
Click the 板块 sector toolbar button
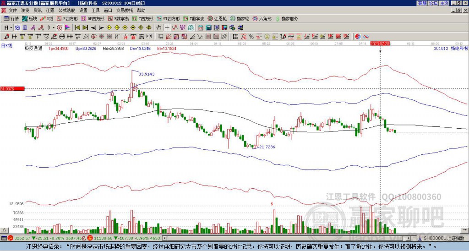[29, 18]
